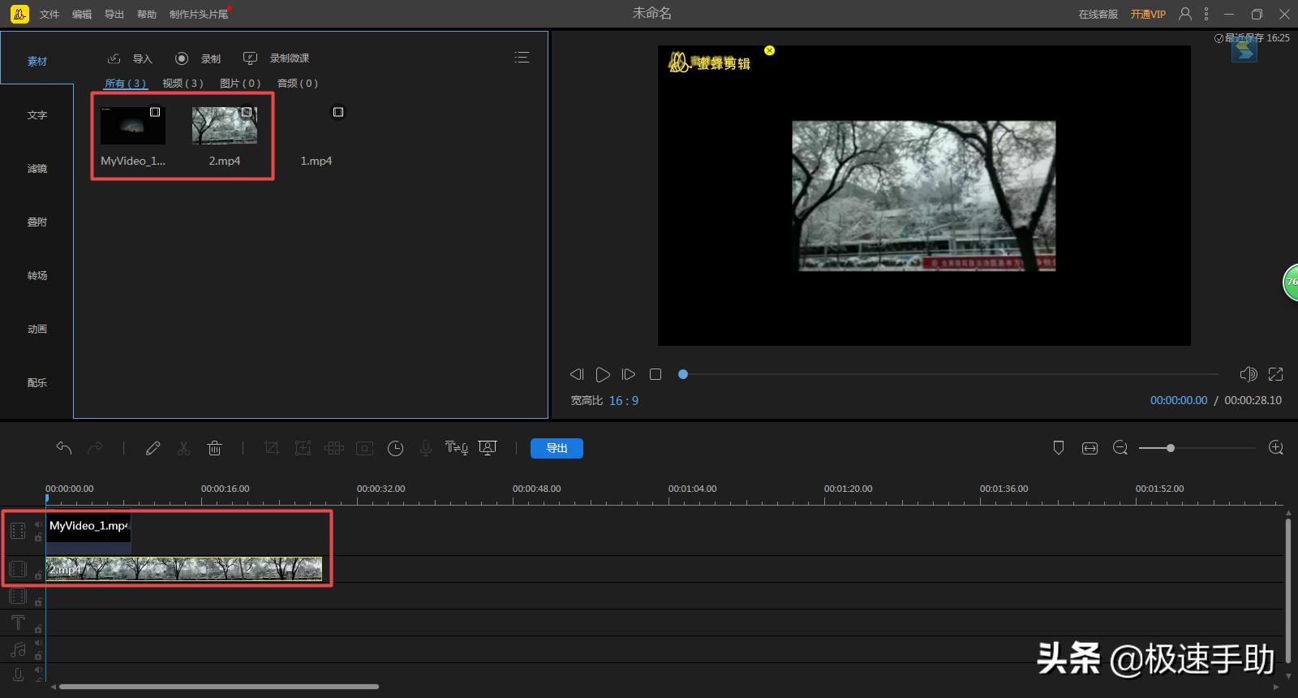
Task: Expand the three-dot more options menu
Action: coord(1206,14)
